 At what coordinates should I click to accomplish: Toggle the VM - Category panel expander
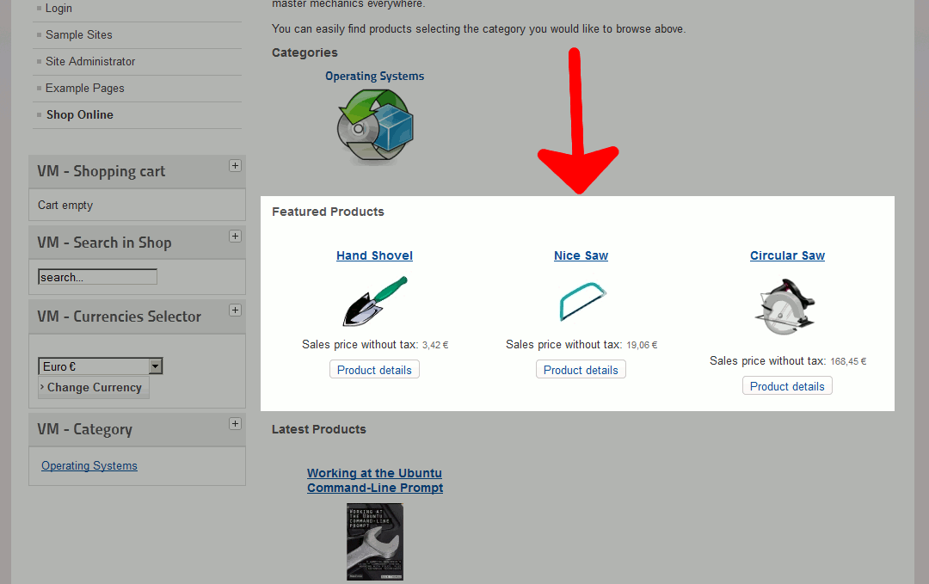pos(235,423)
